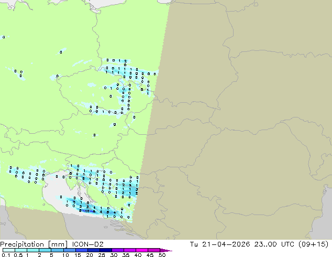
Task: Select the 1–2 mm legend color swatch
Action: (x=33, y=250)
